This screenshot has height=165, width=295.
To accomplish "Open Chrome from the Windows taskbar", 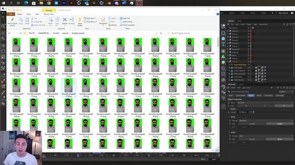I will (49, 3).
